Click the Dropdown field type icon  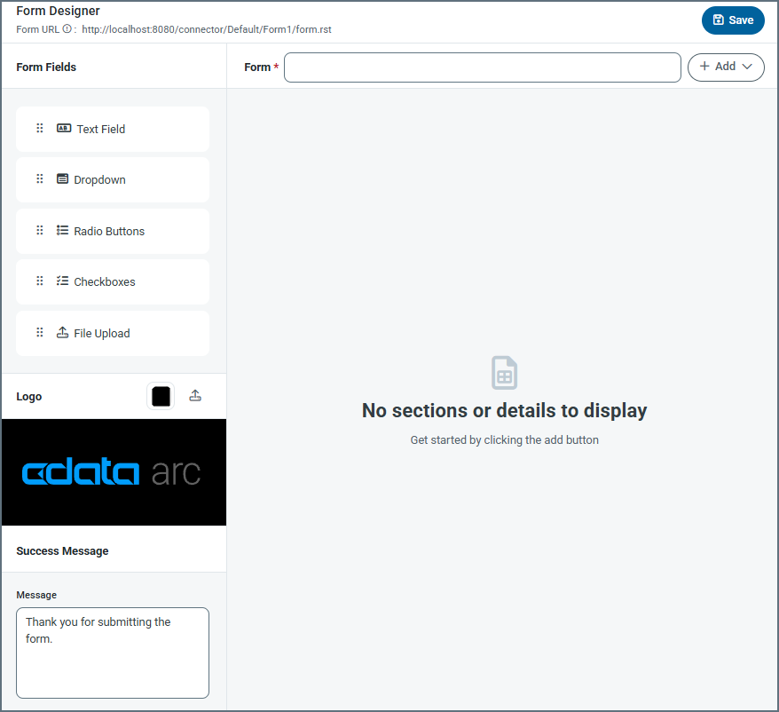click(62, 179)
